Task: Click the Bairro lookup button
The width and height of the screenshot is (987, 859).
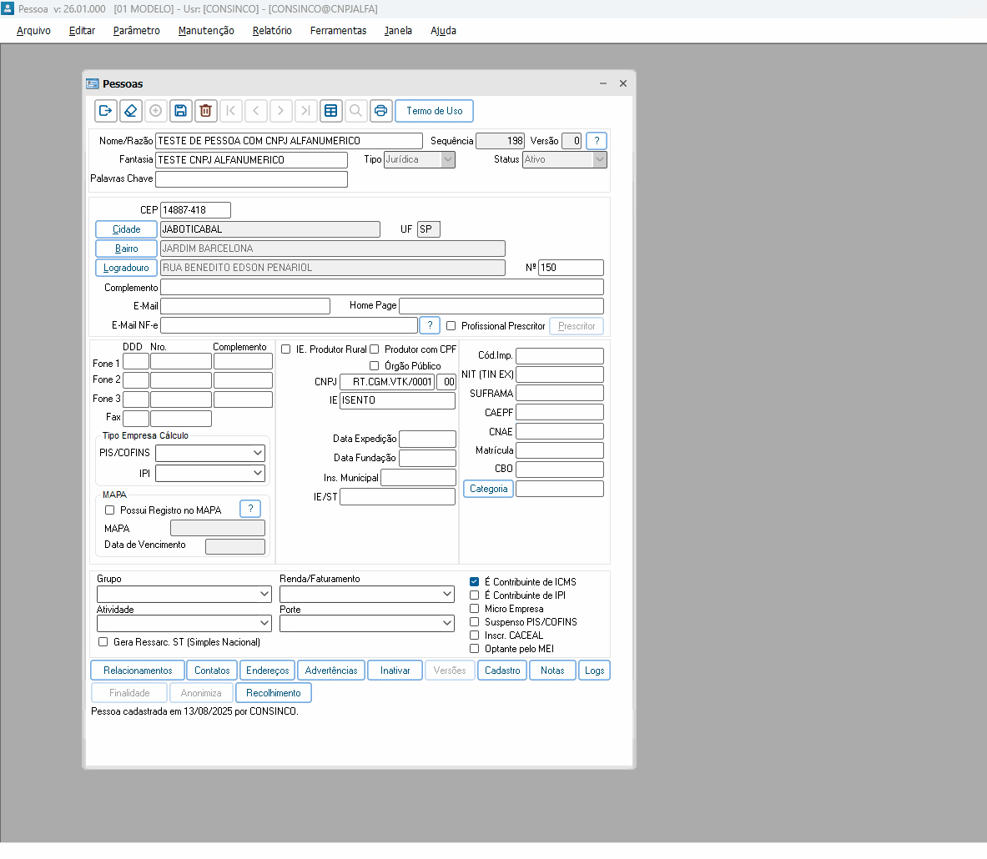Action: click(126, 249)
